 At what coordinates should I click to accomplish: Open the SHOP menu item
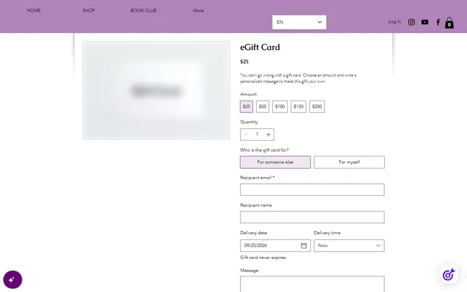[x=88, y=10]
